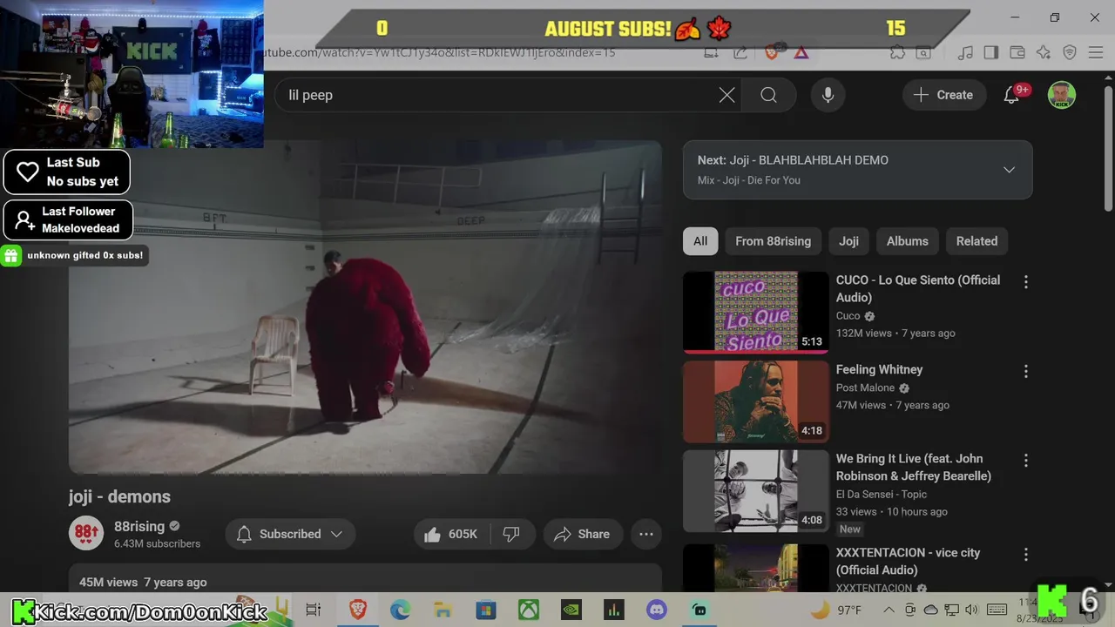Open options for Feeling Whitney video
This screenshot has height=627, width=1115.
click(x=1025, y=372)
